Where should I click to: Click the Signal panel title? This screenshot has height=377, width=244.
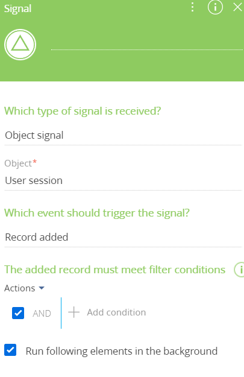point(17,8)
